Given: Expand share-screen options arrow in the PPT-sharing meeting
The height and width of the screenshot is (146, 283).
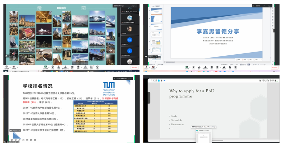Looking at the screenshot, I should click(190, 67).
